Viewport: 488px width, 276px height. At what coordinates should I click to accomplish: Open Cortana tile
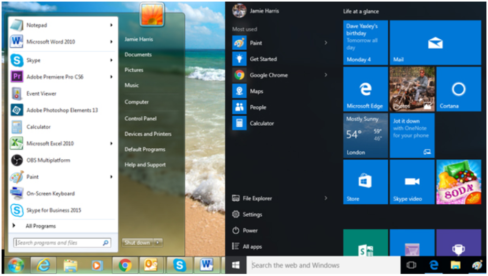click(x=459, y=89)
